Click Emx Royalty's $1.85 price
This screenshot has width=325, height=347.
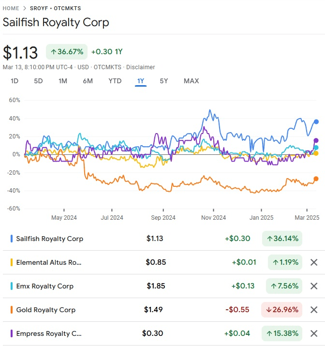tap(156, 286)
